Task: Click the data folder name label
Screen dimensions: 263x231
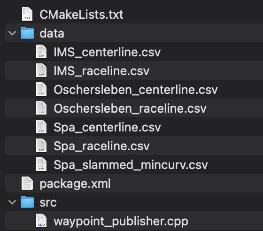Action: [52, 33]
